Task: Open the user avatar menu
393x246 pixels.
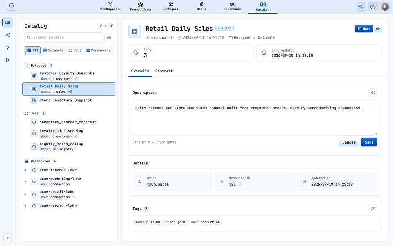Action: [x=385, y=7]
